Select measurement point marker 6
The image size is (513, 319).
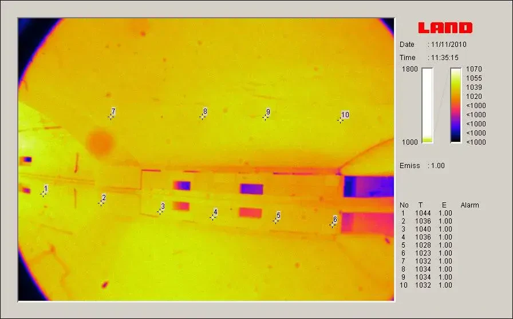click(333, 225)
